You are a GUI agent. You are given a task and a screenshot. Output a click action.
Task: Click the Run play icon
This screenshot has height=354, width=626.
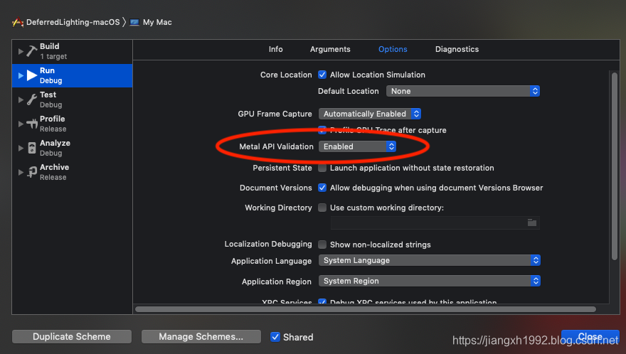[x=32, y=75]
